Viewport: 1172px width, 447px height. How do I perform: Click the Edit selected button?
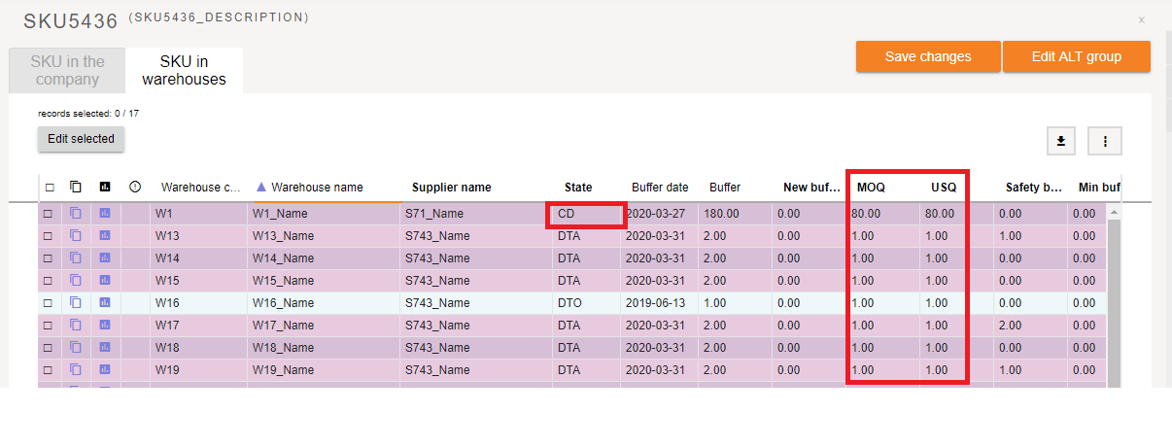[x=81, y=139]
